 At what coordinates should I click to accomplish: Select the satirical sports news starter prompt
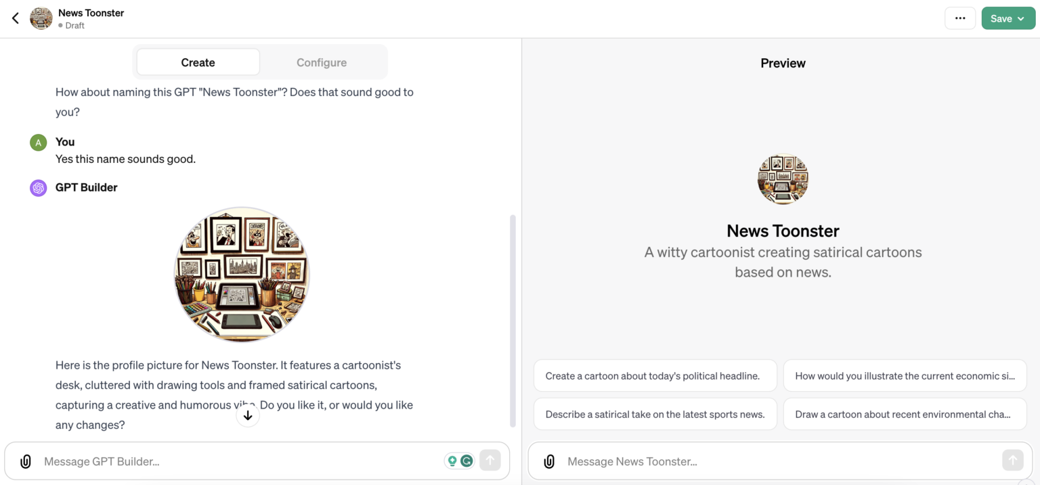point(654,413)
